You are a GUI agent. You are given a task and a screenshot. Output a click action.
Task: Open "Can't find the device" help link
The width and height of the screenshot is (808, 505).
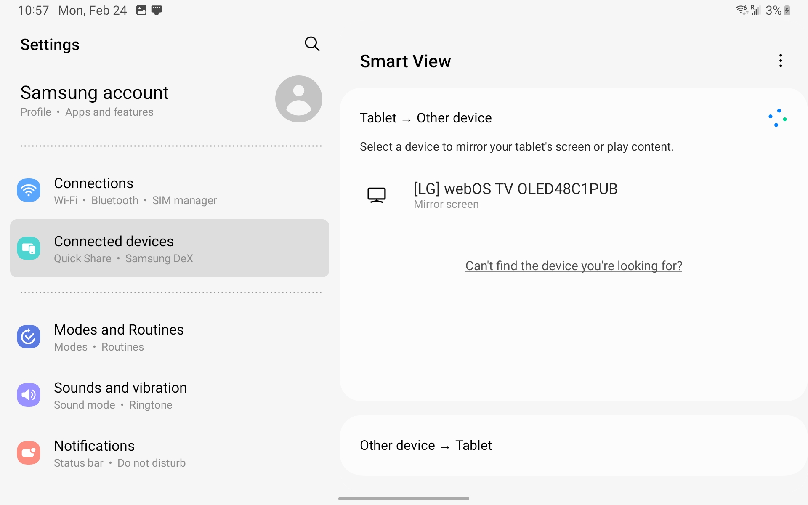point(573,266)
